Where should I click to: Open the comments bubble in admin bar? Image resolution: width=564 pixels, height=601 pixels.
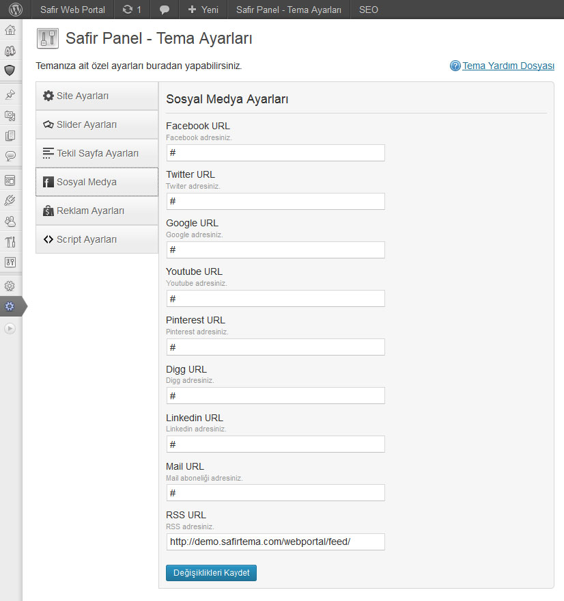[165, 10]
